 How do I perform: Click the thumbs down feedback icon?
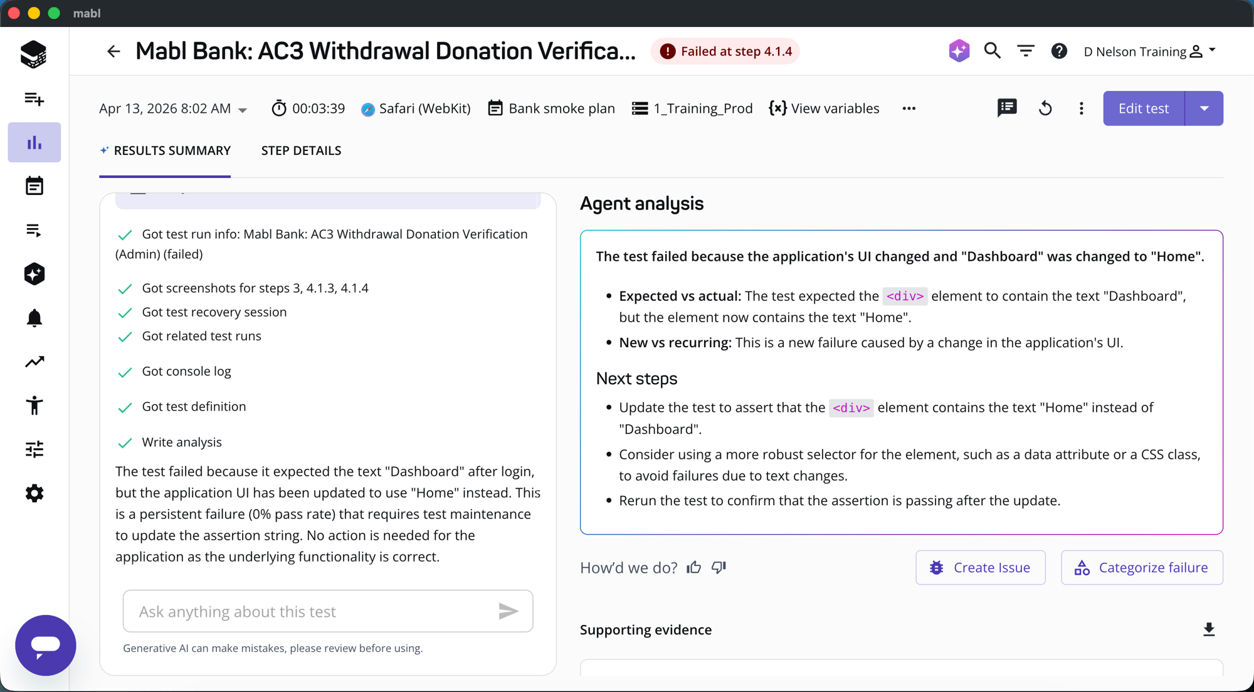coord(719,567)
